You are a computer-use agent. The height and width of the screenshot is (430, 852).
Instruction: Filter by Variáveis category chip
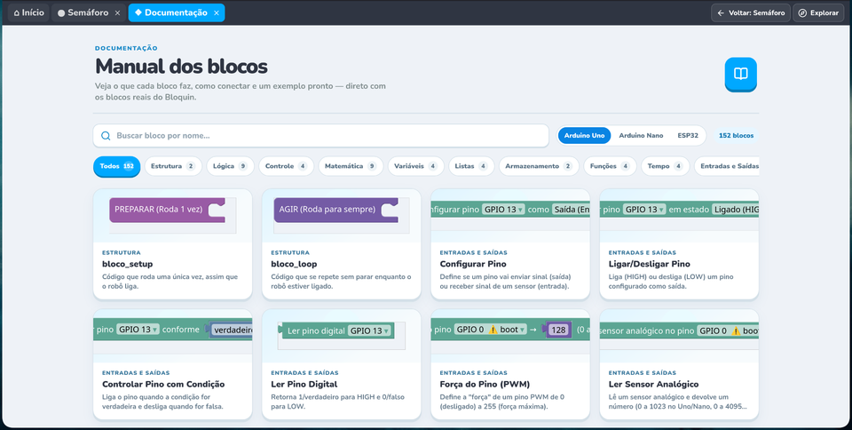(415, 166)
